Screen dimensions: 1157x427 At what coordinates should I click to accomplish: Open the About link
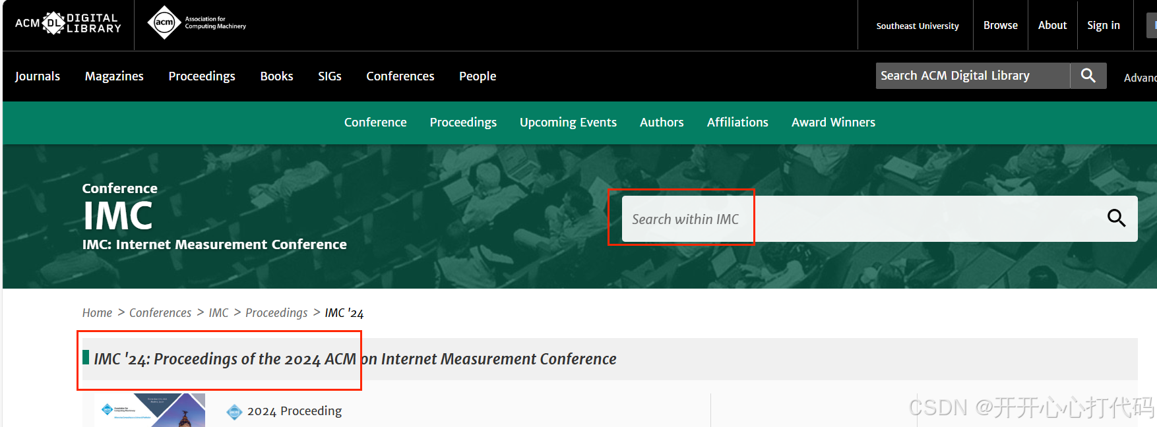tap(1052, 25)
